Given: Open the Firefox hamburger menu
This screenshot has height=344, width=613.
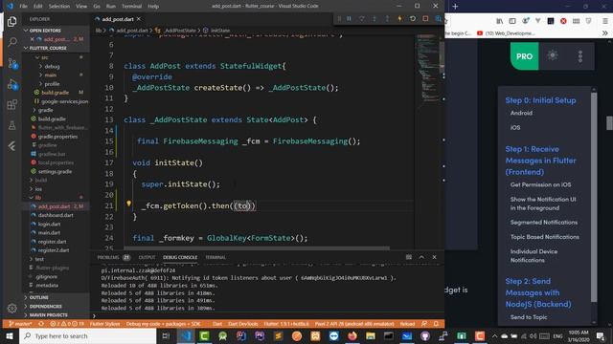Looking at the screenshot, I should [604, 21].
